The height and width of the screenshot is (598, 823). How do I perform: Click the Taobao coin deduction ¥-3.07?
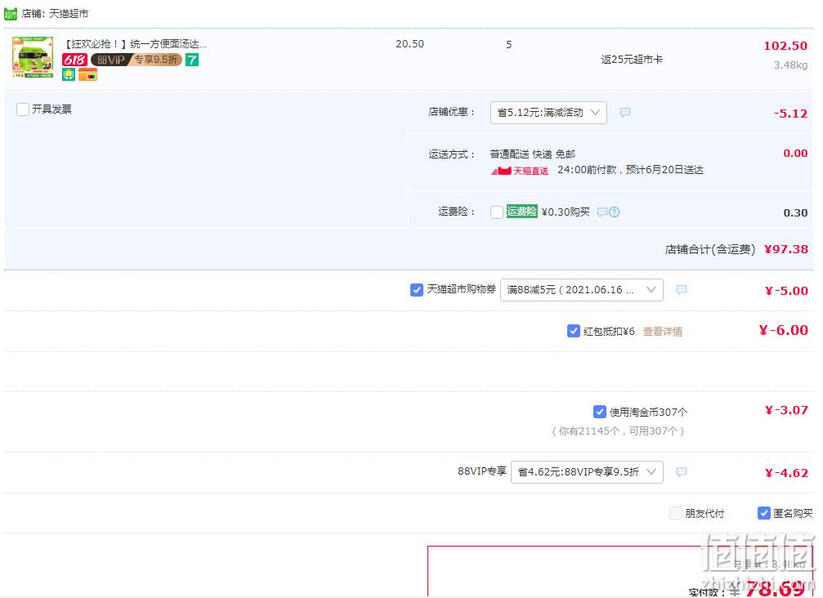coord(785,410)
